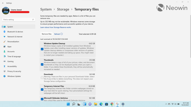This screenshot has height=107, width=191.
Task: Navigate to Storage in breadcrumb
Action: click(63, 9)
